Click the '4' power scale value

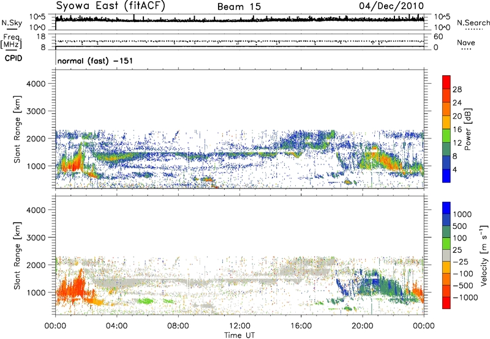454,170
